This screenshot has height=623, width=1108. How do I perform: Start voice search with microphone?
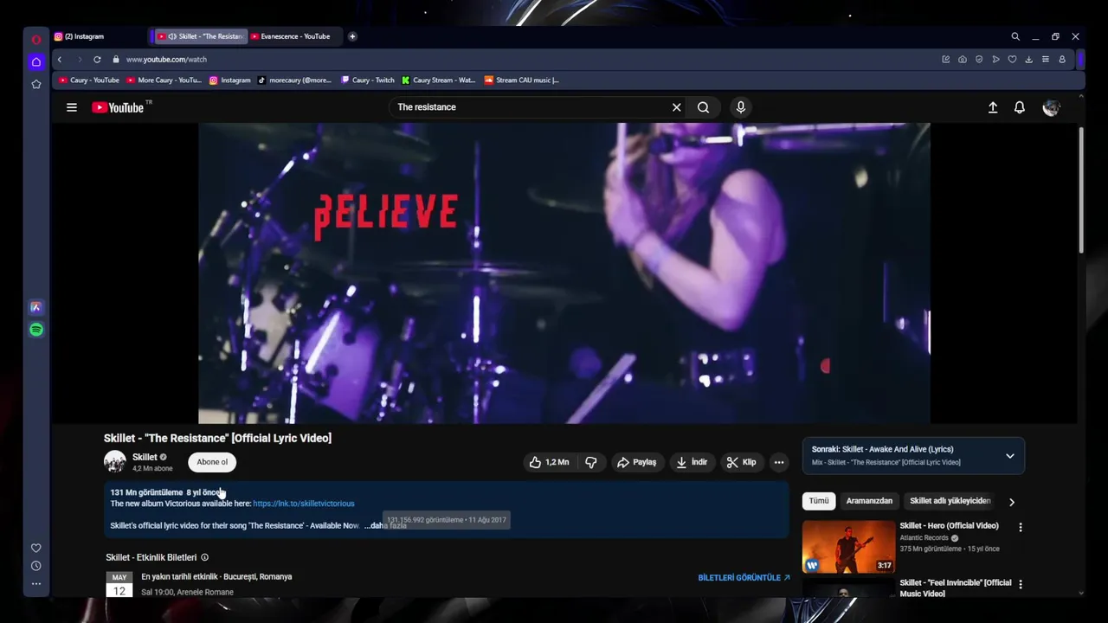coord(740,107)
